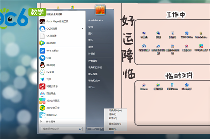
Task: Open 控制面板 link
Action: pos(93,61)
